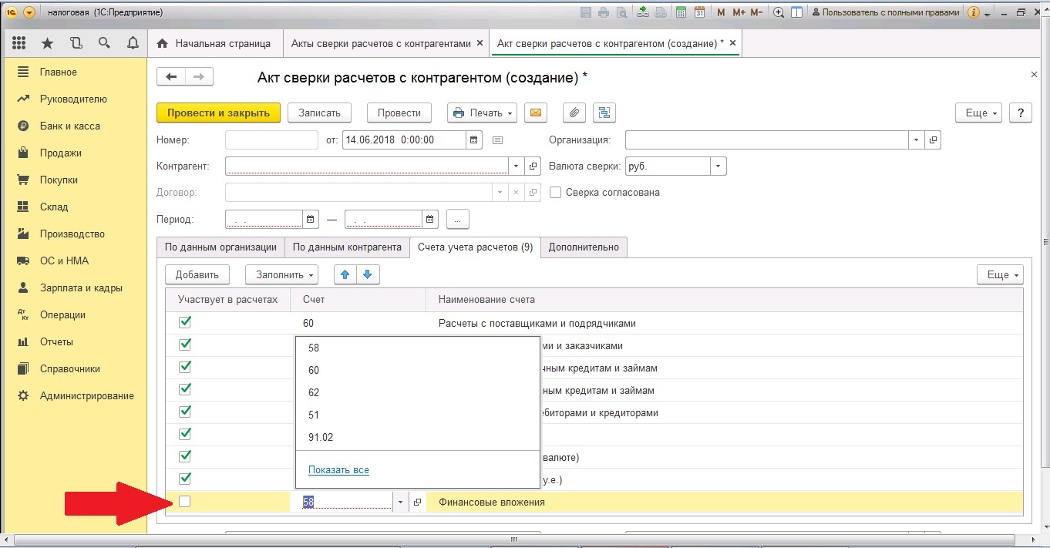1050x548 pixels.
Task: Open Валюта сверки dropdown
Action: pyautogui.click(x=718, y=166)
